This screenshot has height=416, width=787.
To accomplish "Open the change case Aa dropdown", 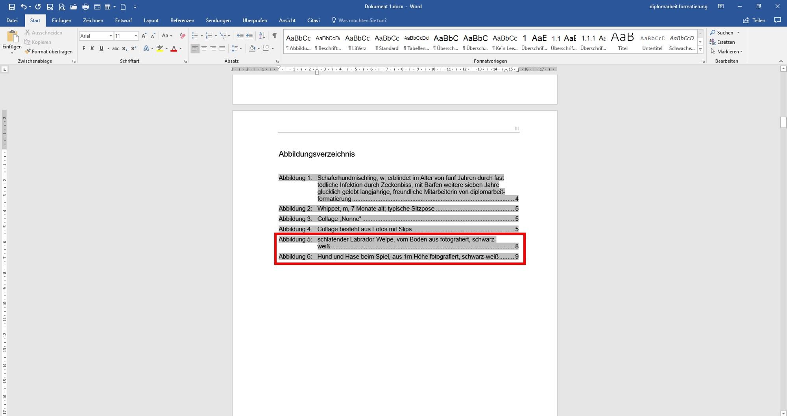I will pyautogui.click(x=167, y=36).
